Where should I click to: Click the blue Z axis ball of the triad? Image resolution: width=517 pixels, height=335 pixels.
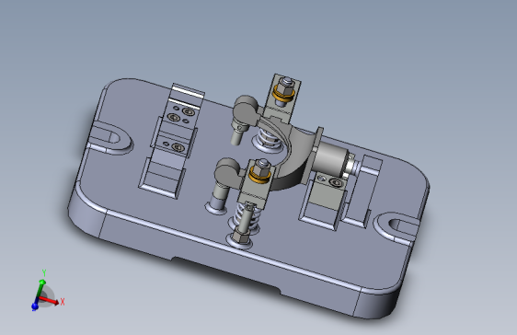(x=35, y=306)
